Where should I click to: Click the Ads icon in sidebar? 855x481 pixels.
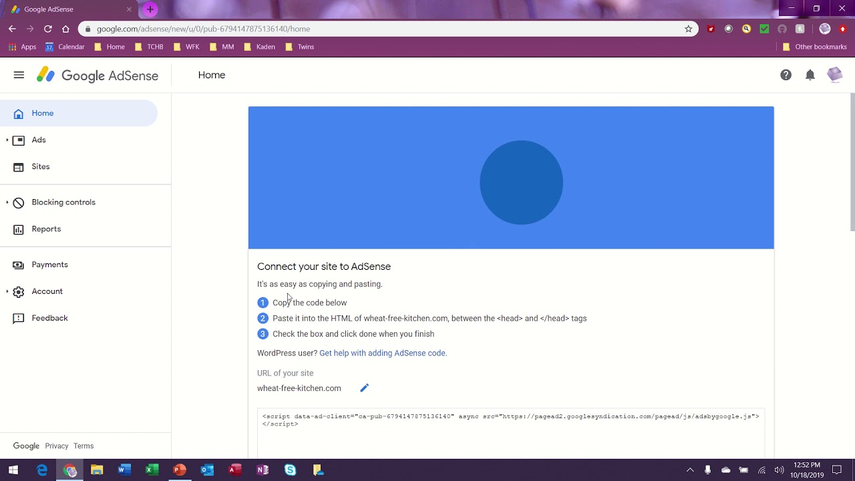[19, 140]
